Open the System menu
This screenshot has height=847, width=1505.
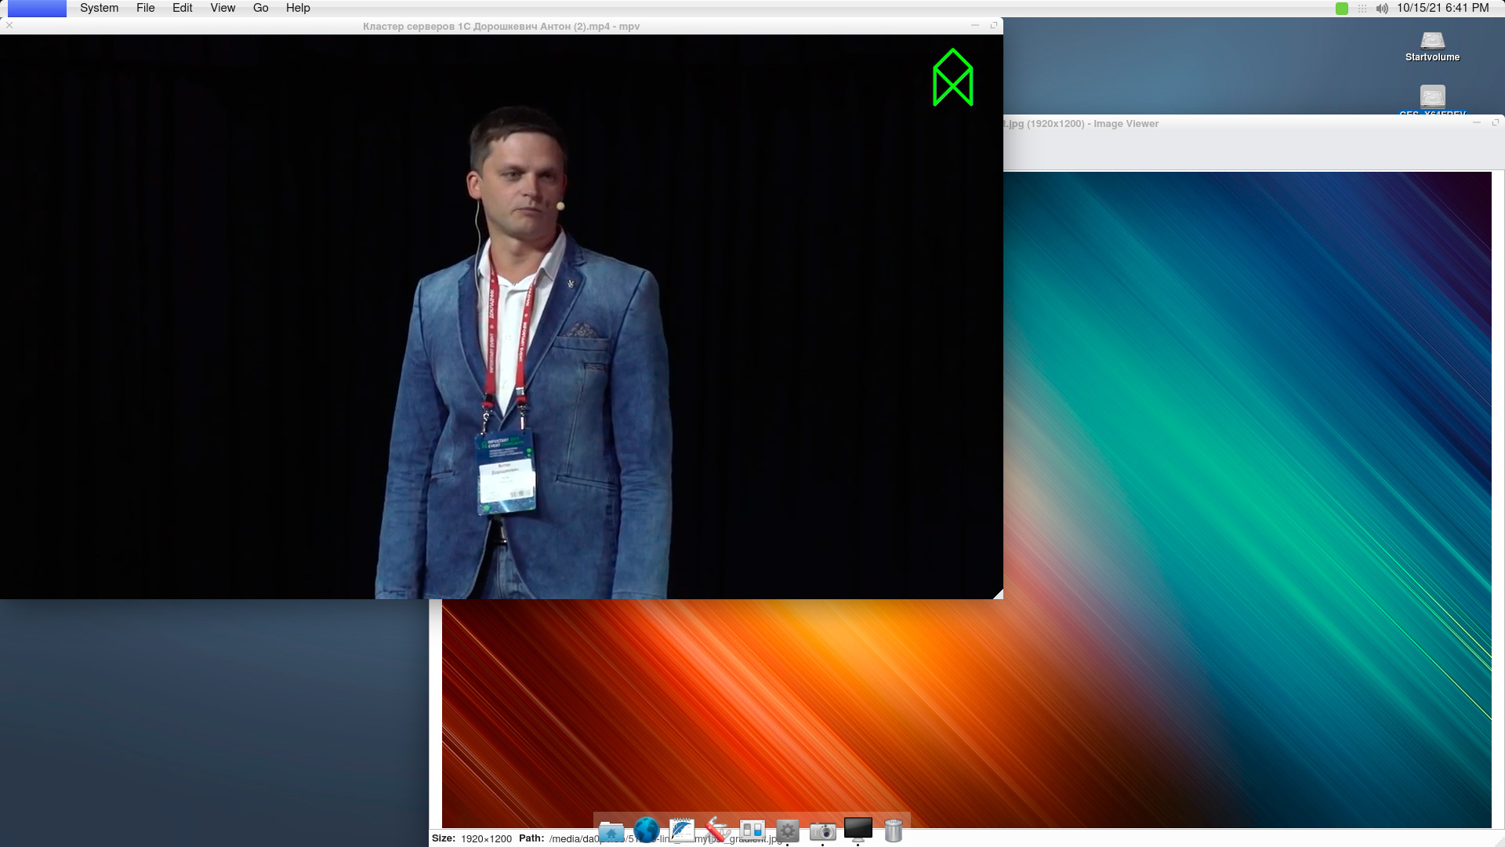[x=100, y=8]
